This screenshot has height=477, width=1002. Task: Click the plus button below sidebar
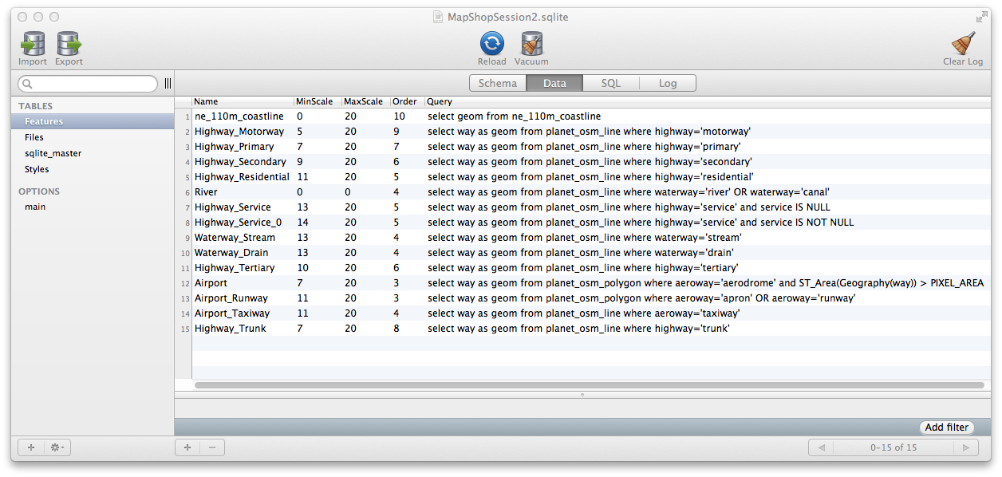point(31,447)
